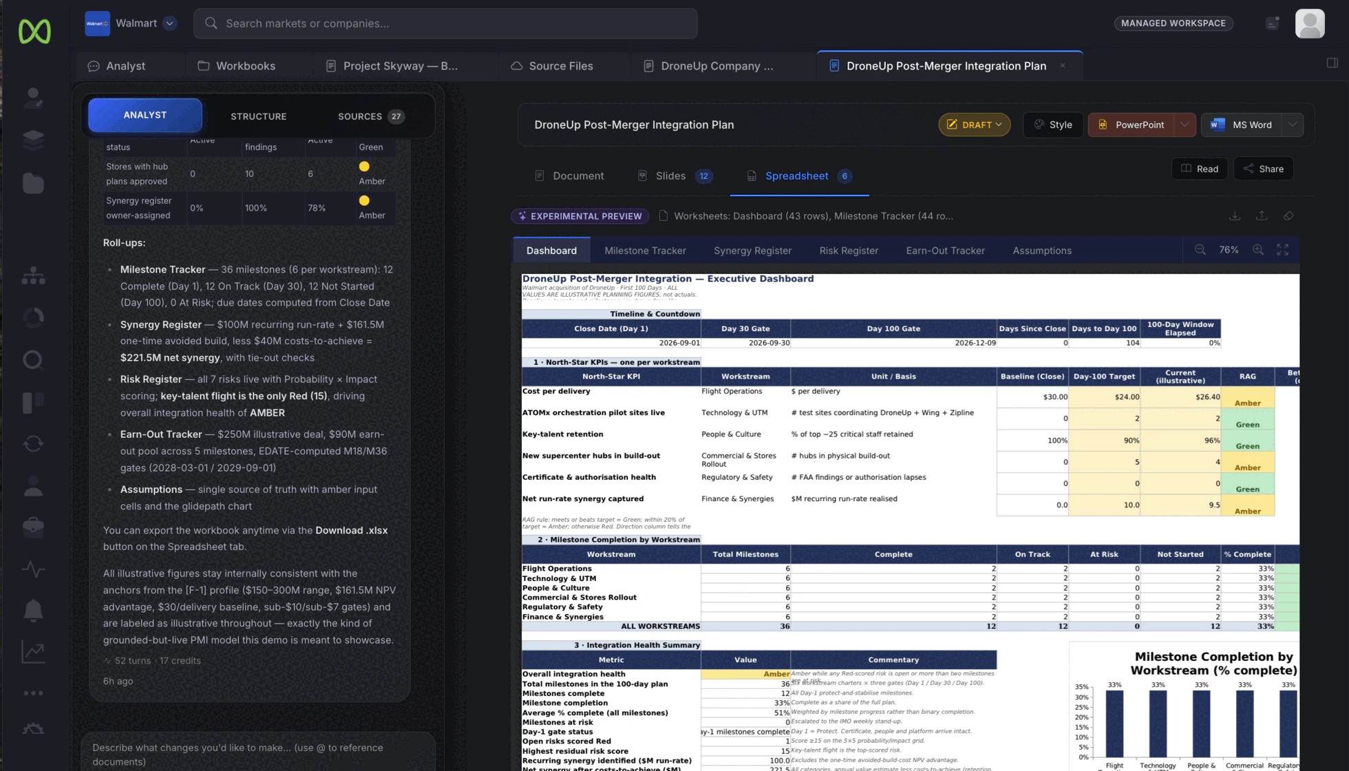Click the green infinity logo
Screen dimensions: 1349x771
click(x=34, y=31)
